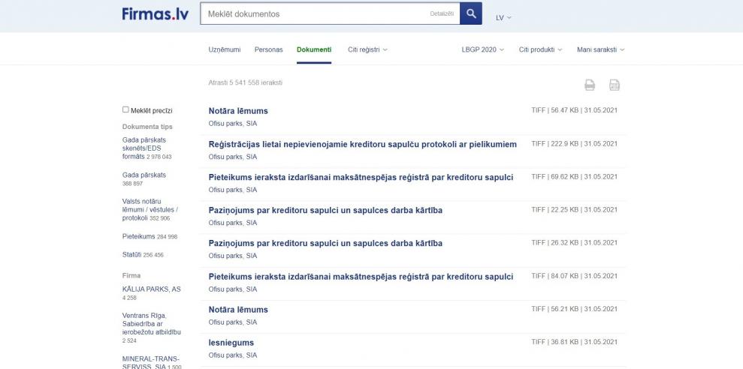Viewport: 743px width, 369px height.
Task: Open 'Reģistrācijas lietai nepievienojamie' document link
Action: pyautogui.click(x=362, y=144)
